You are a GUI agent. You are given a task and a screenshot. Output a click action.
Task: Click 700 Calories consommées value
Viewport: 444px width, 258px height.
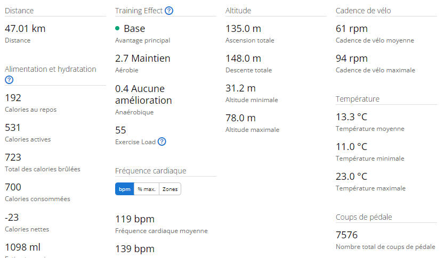13,187
